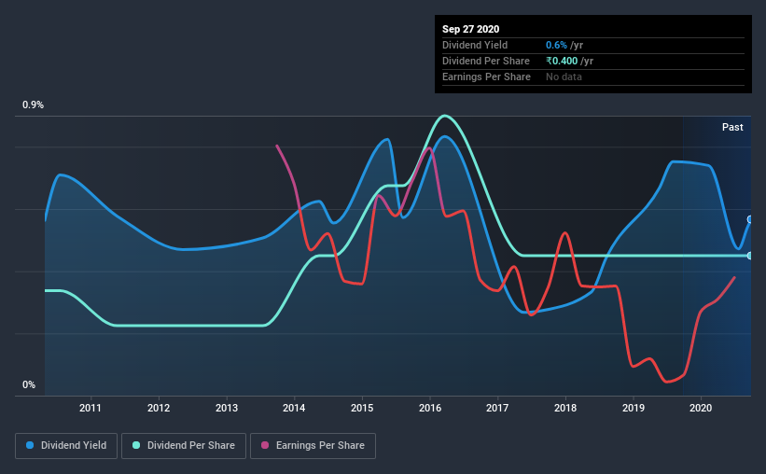Click the 2016 x-axis label
The height and width of the screenshot is (474, 766).
click(430, 408)
